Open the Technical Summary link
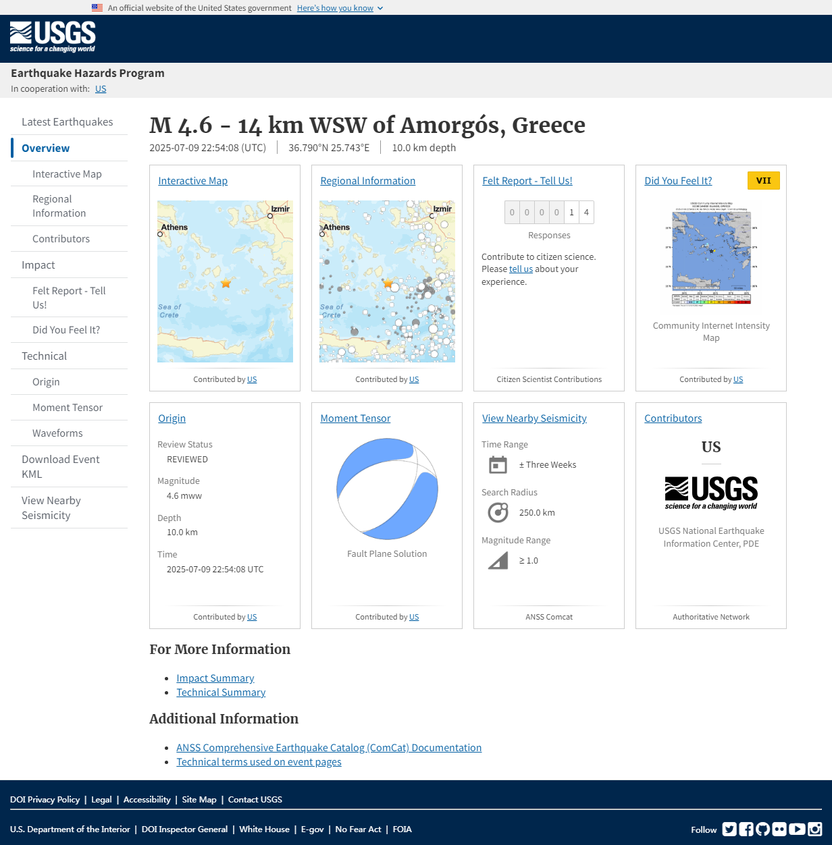 221,692
